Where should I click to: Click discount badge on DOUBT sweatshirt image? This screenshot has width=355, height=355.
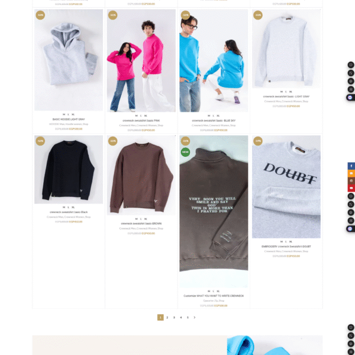point(257,141)
